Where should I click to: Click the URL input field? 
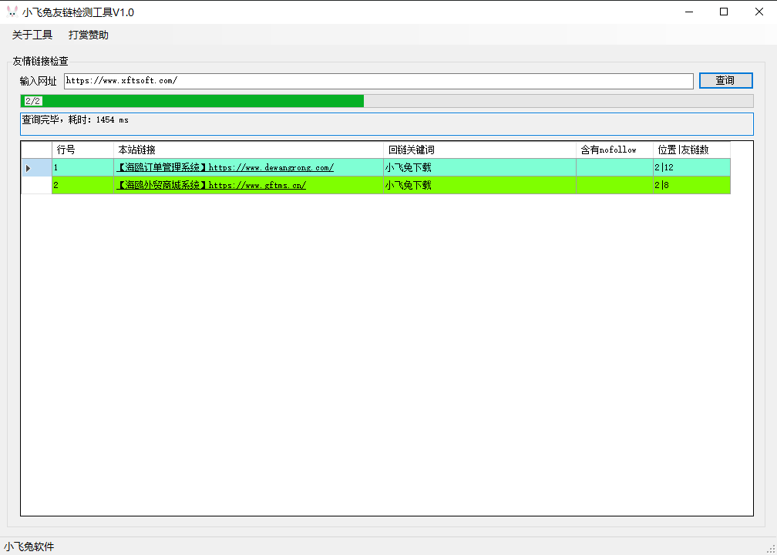coord(378,81)
